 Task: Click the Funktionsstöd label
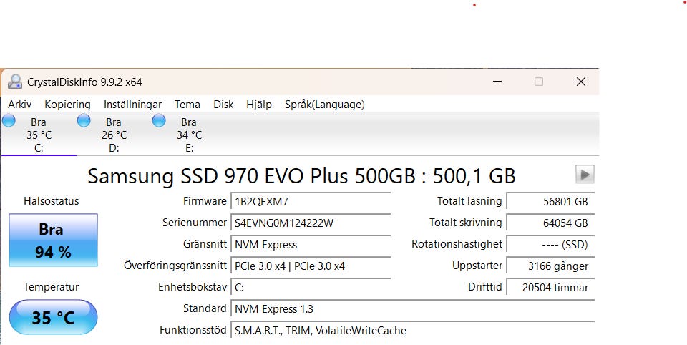193,330
